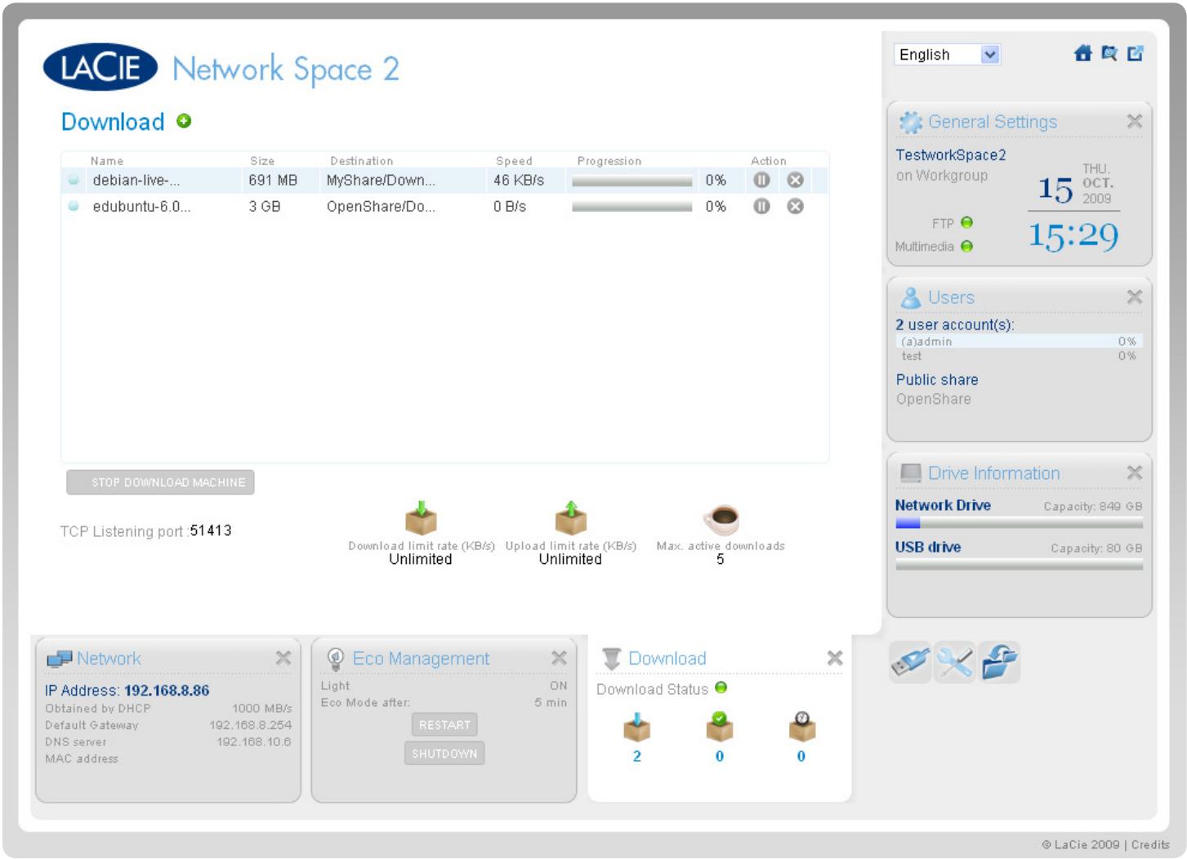Select the edubuntu-6.0... download row name
1187x859 pixels.
coord(141,207)
